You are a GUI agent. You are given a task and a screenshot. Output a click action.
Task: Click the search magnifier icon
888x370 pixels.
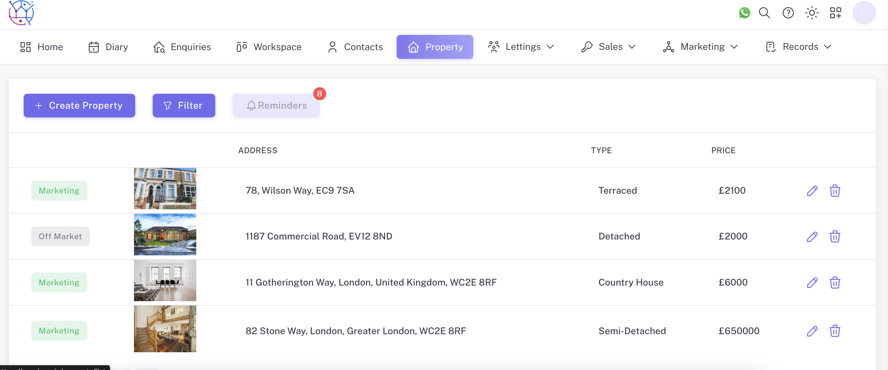coord(764,13)
